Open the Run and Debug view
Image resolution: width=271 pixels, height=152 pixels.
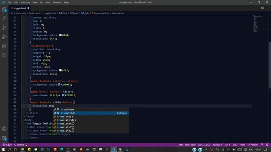[x=4, y=37]
